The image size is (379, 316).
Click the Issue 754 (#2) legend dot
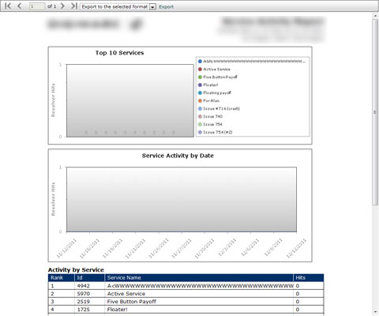pos(200,132)
